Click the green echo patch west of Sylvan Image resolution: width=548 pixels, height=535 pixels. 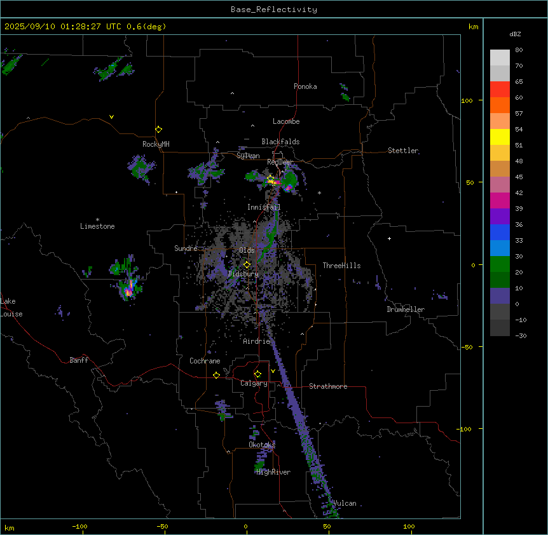(206, 171)
